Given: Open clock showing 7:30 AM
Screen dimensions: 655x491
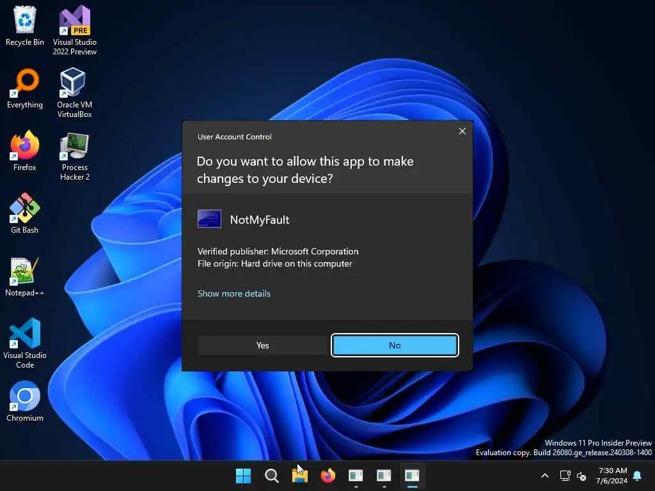Looking at the screenshot, I should point(612,476).
